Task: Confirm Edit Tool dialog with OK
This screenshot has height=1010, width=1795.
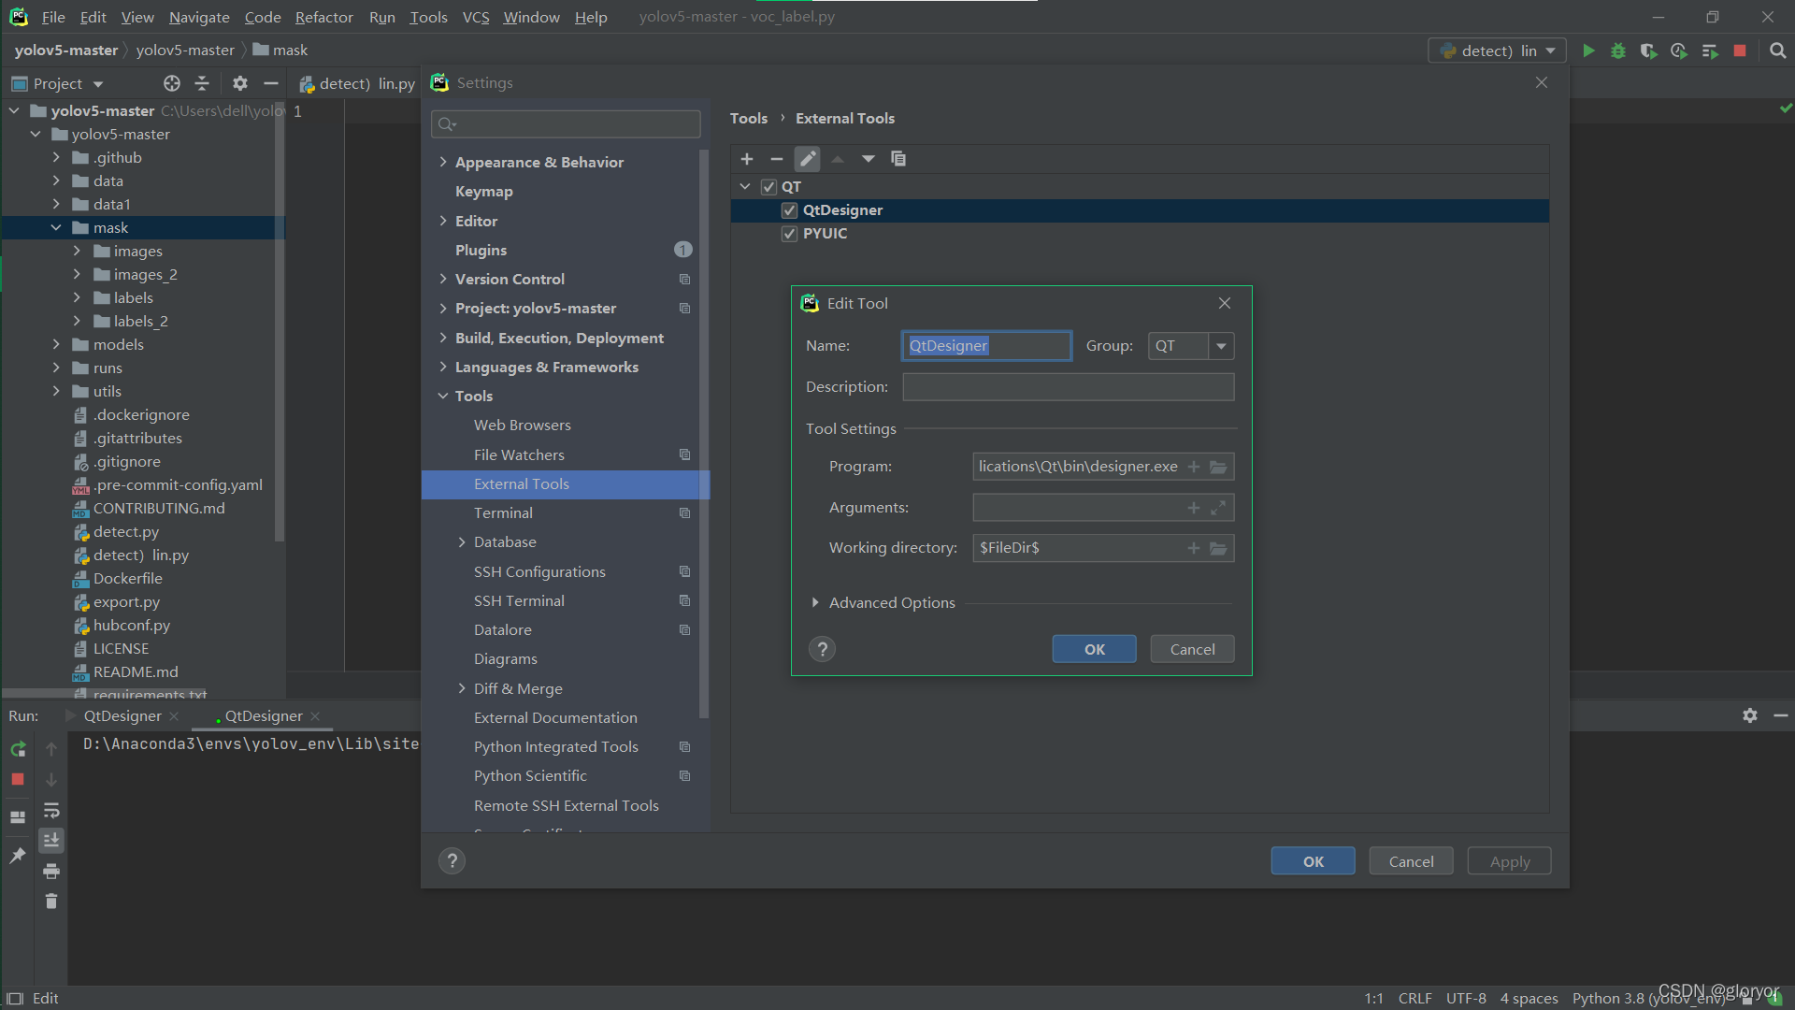Action: [x=1093, y=648]
